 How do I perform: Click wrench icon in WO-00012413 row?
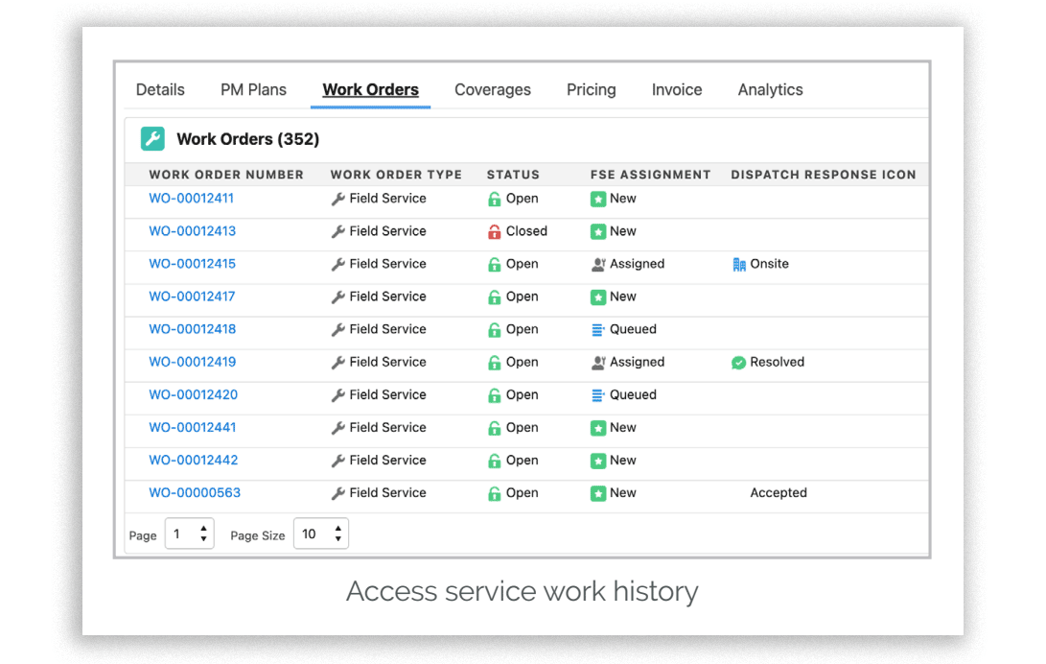click(x=338, y=231)
